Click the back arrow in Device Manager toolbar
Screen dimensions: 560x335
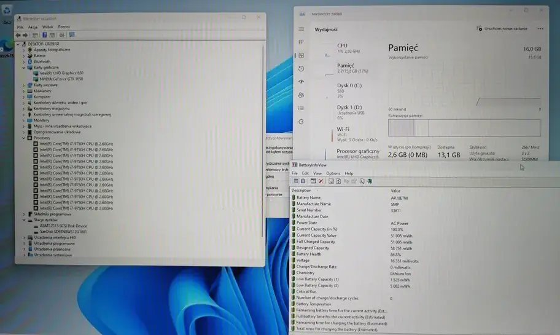point(18,35)
